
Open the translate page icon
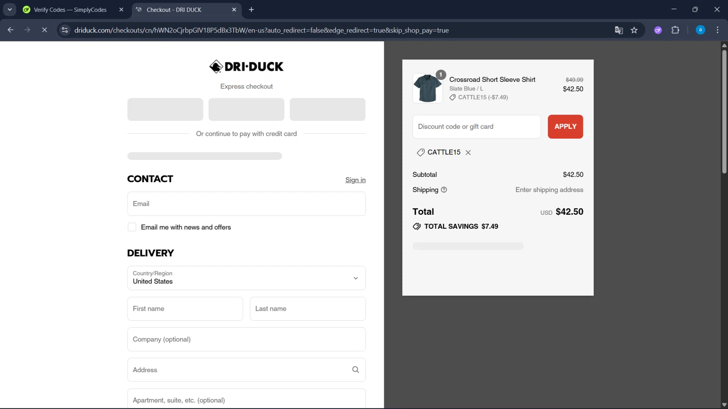point(619,30)
